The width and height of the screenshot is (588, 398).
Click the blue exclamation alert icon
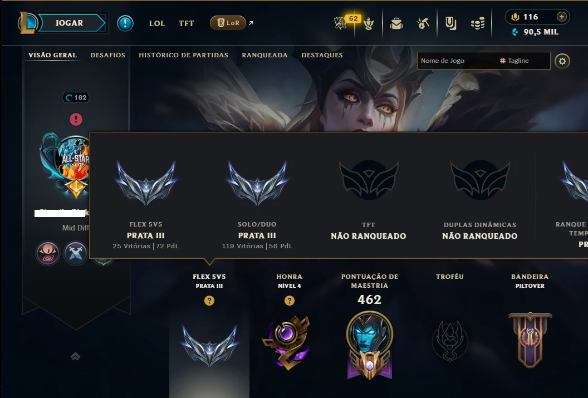125,23
